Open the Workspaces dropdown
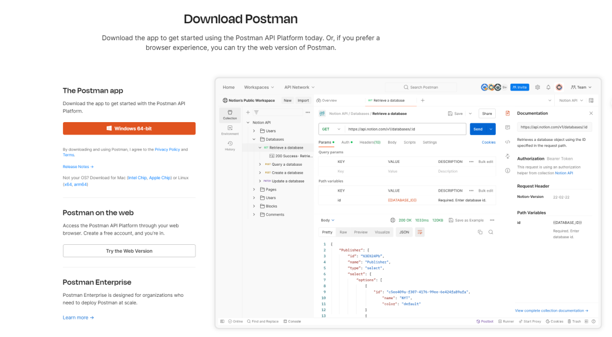 pyautogui.click(x=259, y=87)
